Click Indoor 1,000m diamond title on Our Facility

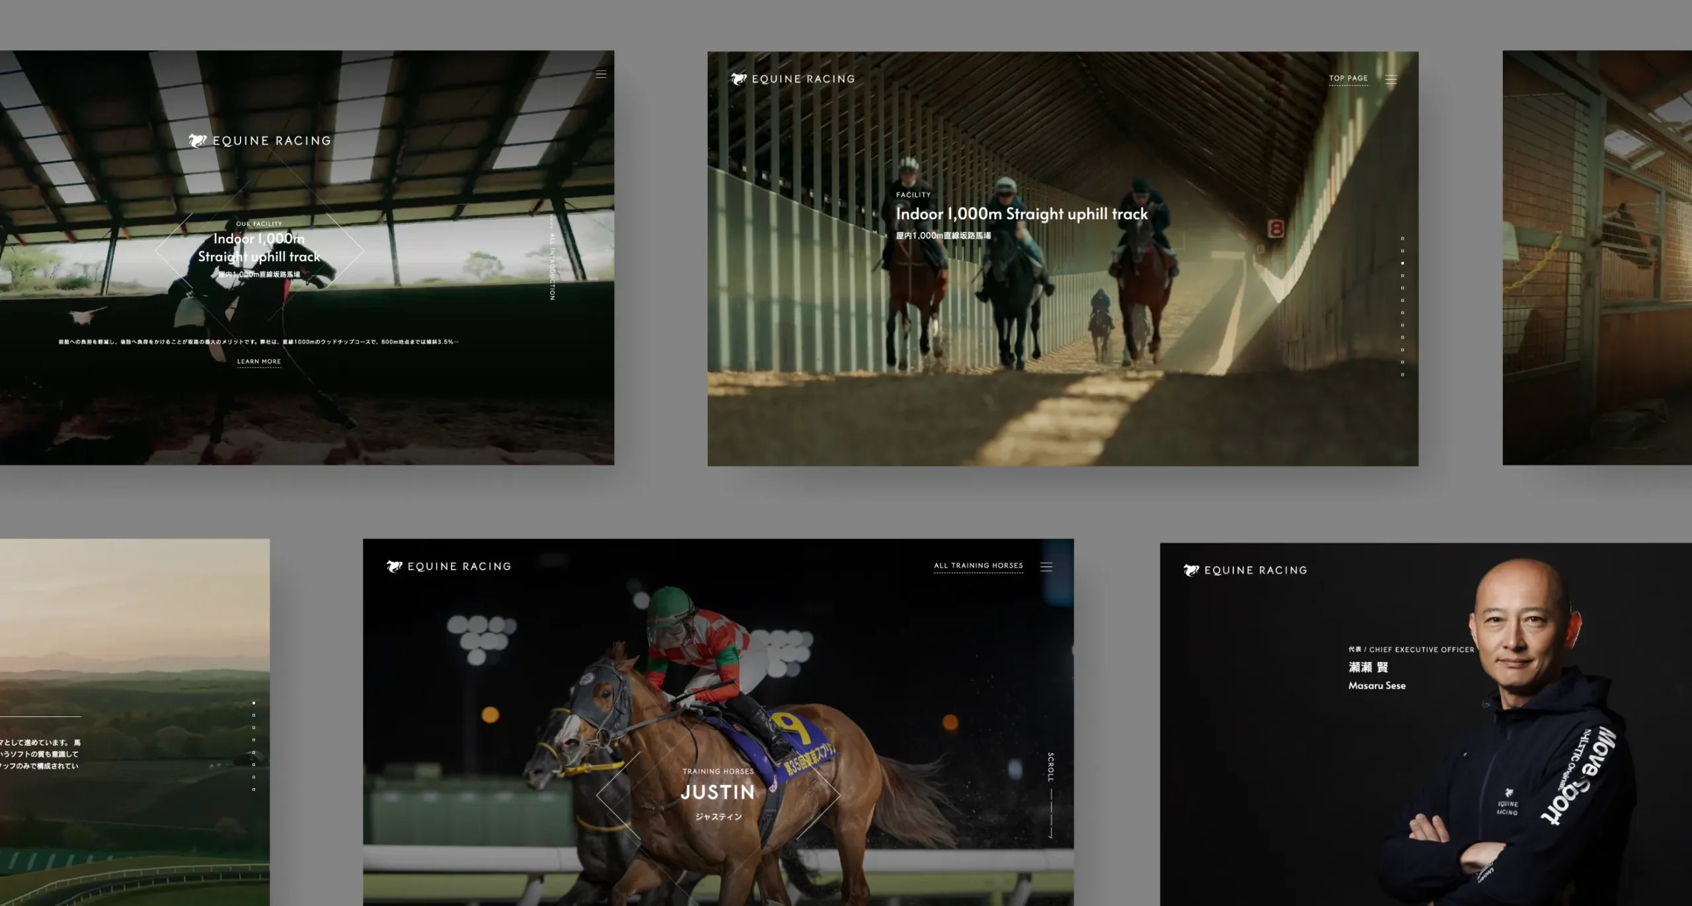[x=259, y=248]
